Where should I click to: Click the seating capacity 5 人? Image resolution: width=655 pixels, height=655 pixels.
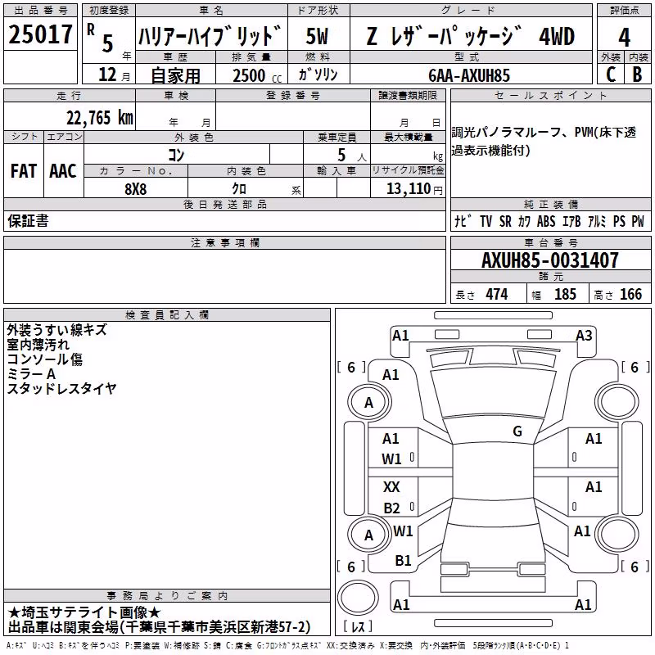coord(352,156)
